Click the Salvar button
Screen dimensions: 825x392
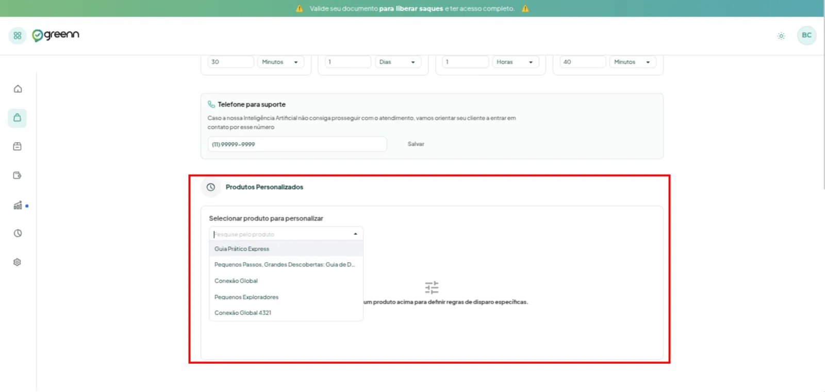pos(416,144)
